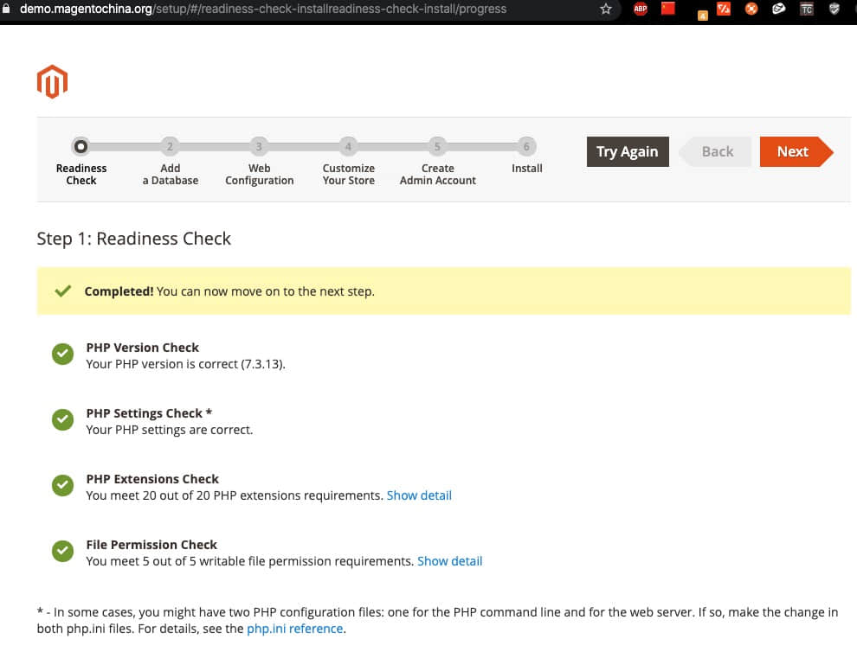Click checkmark in Completed banner
857x671 pixels.
63,291
